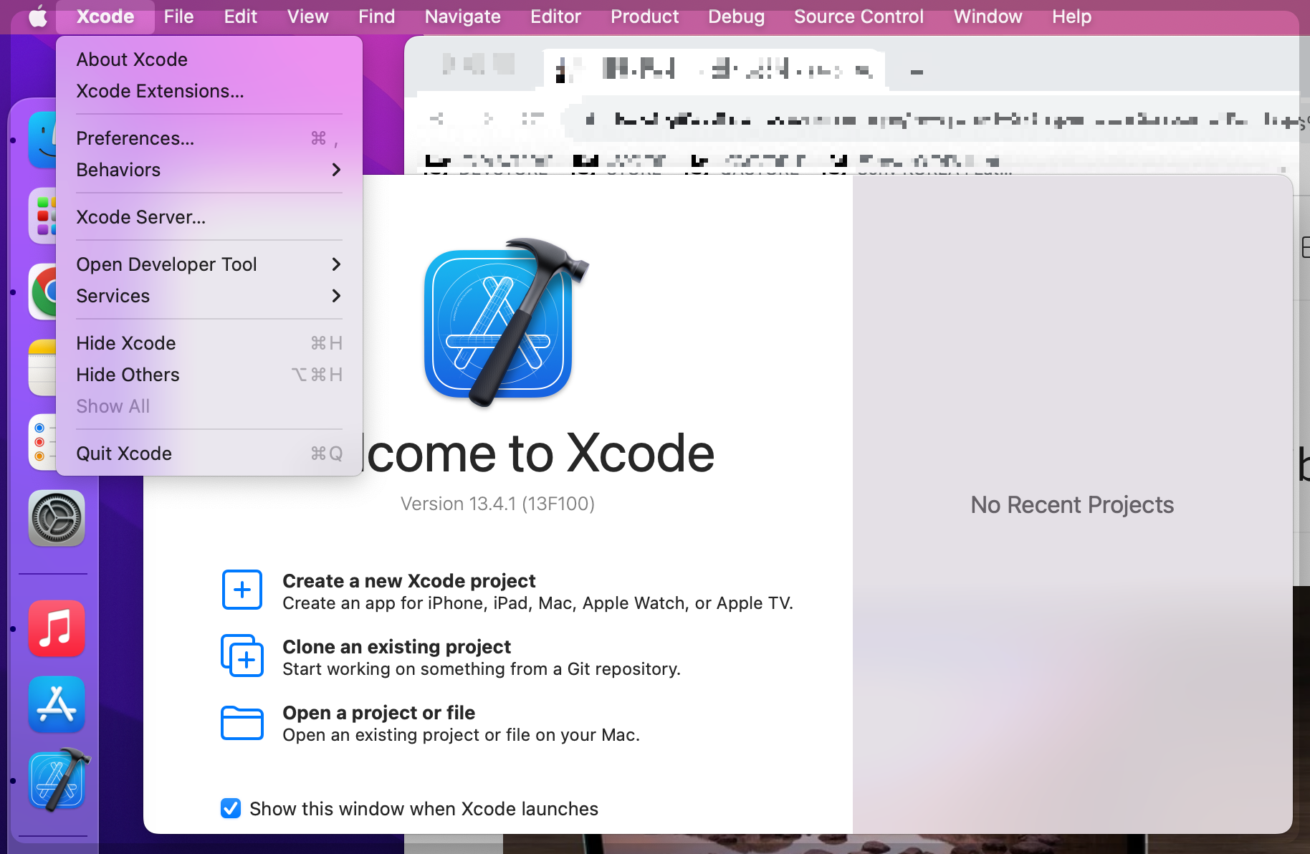Click the No Recent Projects label
1310x854 pixels.
[x=1072, y=505]
